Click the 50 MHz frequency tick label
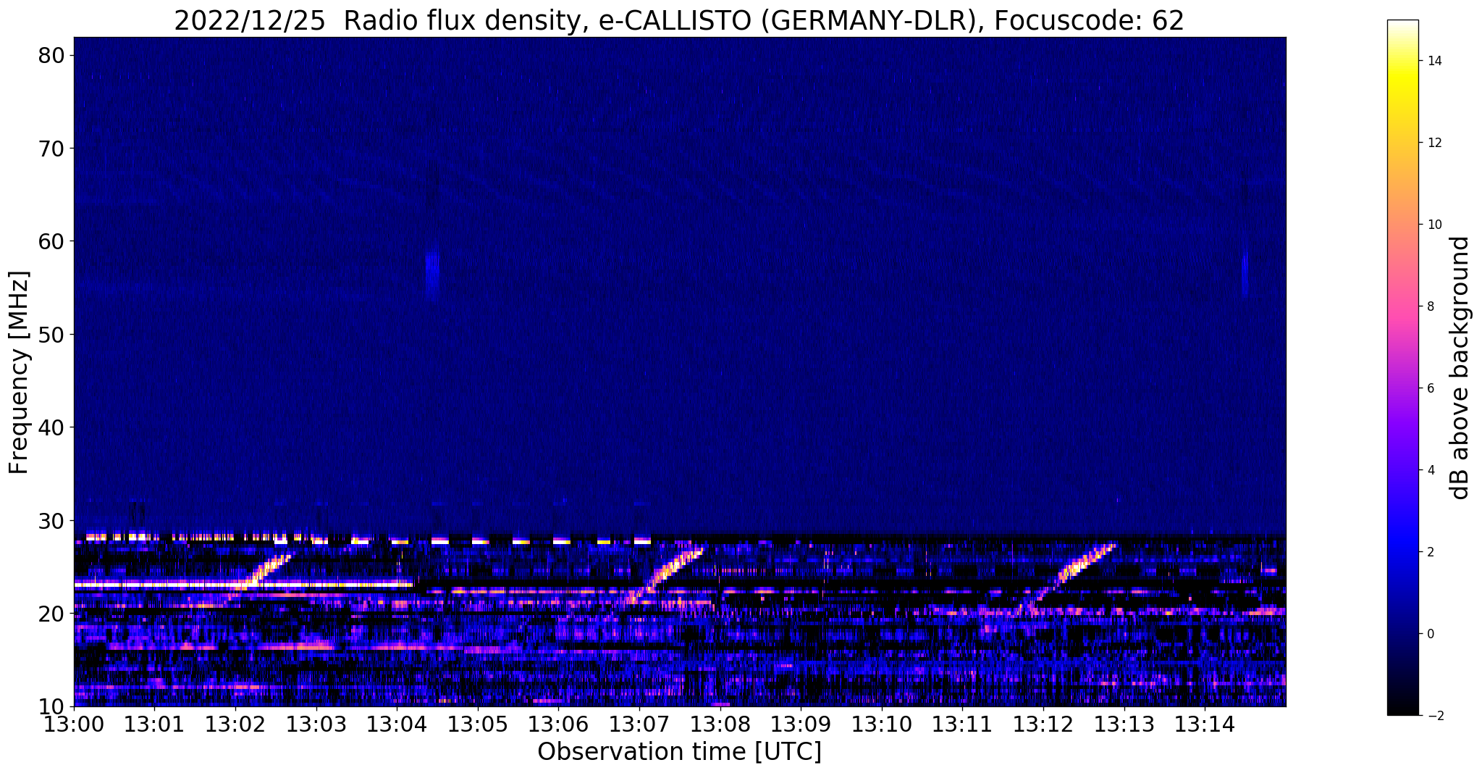The image size is (1482, 773). 52,335
